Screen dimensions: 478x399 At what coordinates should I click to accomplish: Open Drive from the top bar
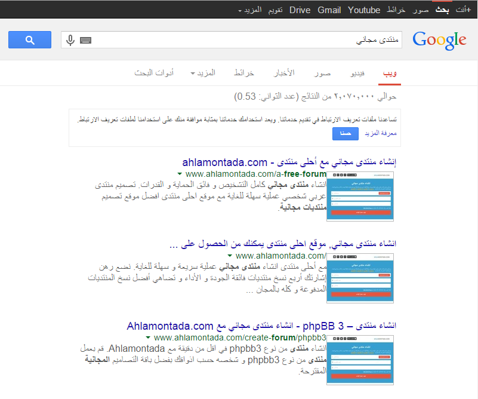(x=300, y=10)
